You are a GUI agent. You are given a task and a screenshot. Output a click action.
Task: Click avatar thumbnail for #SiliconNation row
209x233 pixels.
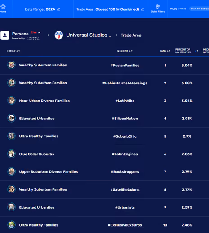11,118
